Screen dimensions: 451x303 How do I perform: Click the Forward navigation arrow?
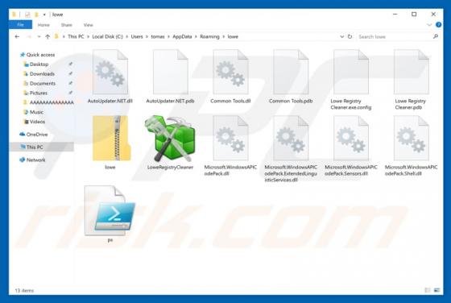[29, 36]
